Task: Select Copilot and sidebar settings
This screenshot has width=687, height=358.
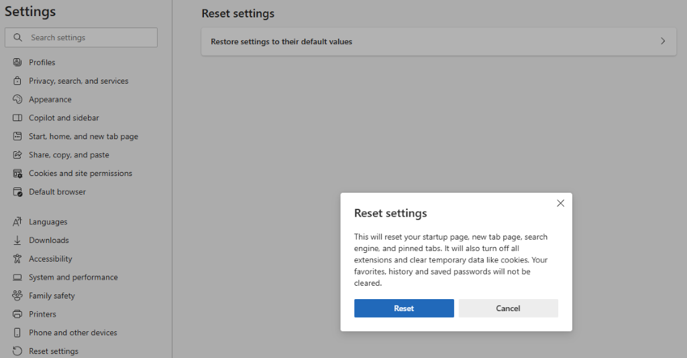Action: click(x=64, y=118)
